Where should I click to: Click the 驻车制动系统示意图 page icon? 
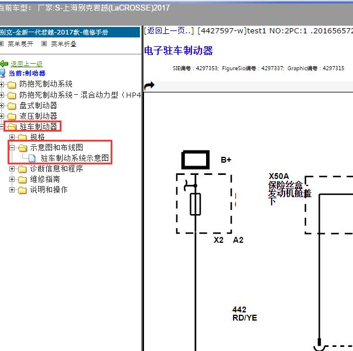32,159
